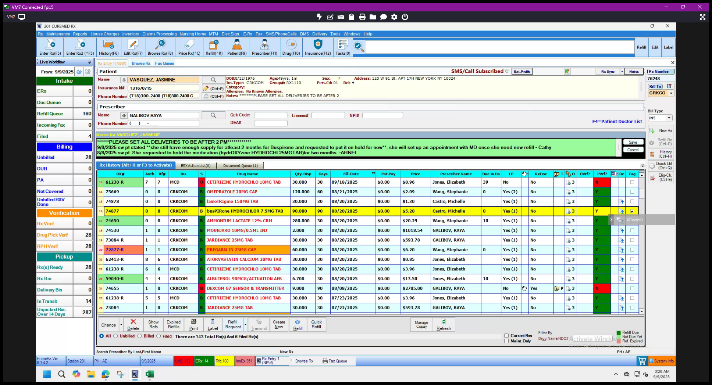Screen dimensions: 712x385
Task: Focus the prescriber Qck Code field
Action: (270, 115)
